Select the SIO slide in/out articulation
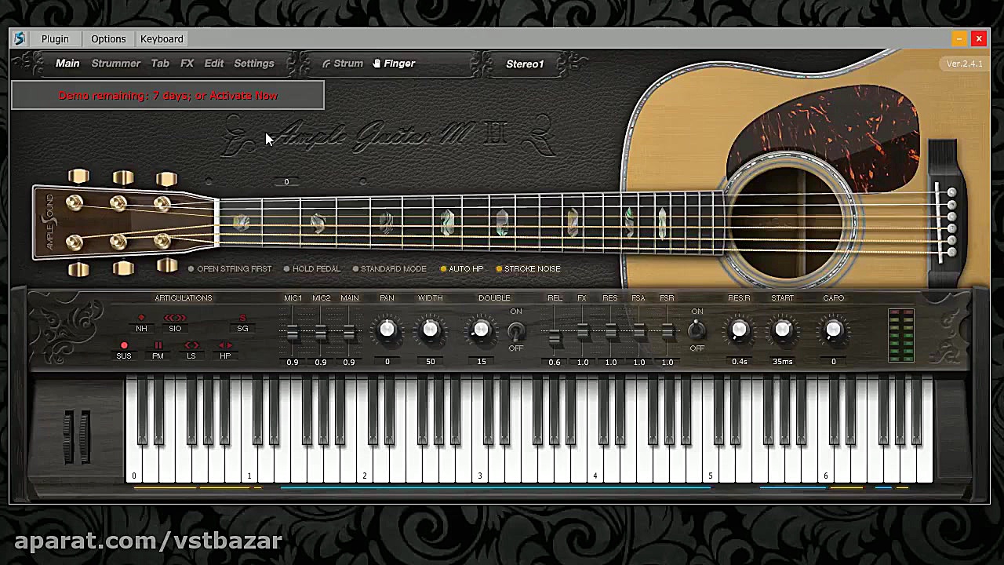Screen dimensions: 1004x565 (175, 323)
